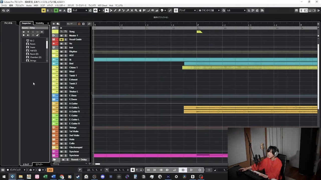The height and width of the screenshot is (180, 321).
Task: Open the 1/8 quantize preset dropdown
Action: (236, 10)
